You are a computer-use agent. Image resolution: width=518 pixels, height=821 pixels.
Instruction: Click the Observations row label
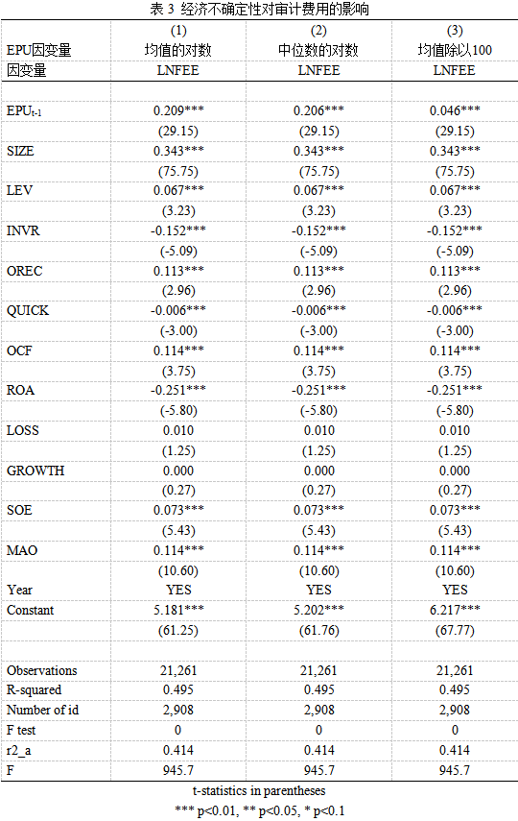click(42, 671)
